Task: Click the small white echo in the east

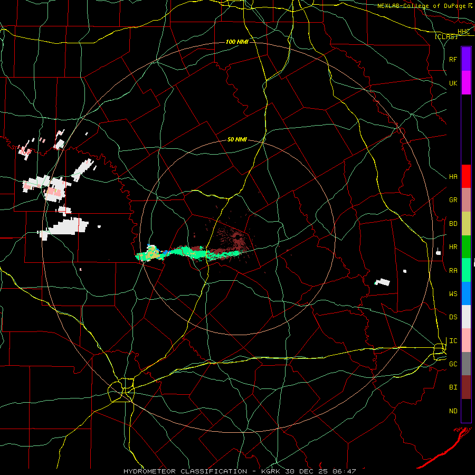Action: coord(383,282)
